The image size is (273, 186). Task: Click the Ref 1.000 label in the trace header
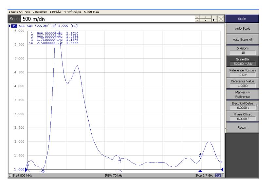(59, 26)
